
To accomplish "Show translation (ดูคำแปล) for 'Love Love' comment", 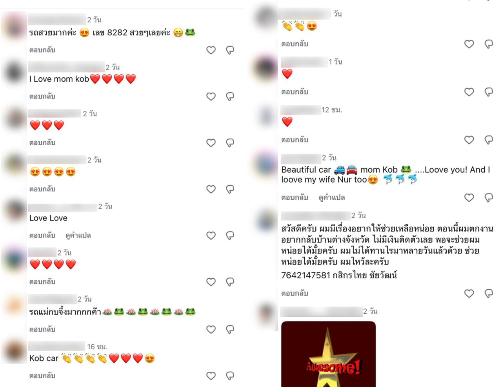I will (78, 235).
